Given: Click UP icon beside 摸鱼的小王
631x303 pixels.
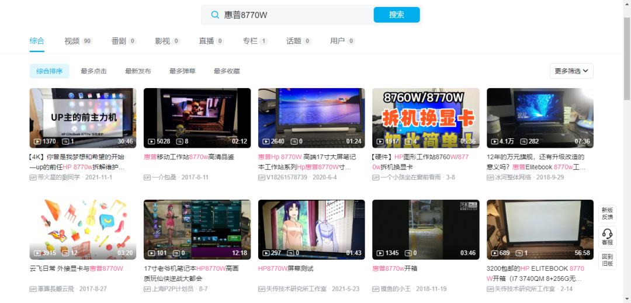Looking at the screenshot, I should tap(376, 289).
